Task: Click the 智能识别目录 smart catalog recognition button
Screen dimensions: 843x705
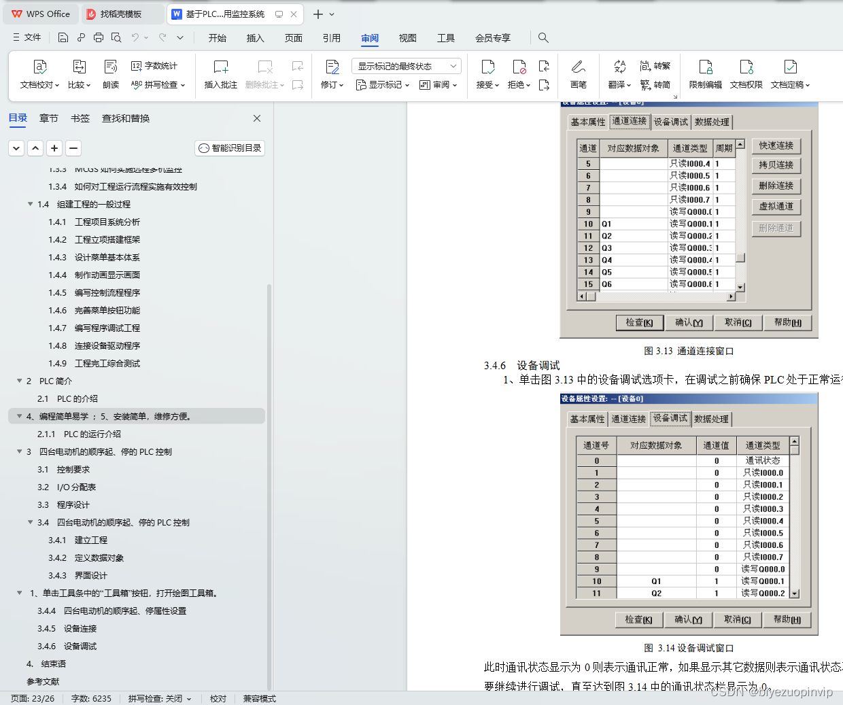Action: (x=229, y=148)
